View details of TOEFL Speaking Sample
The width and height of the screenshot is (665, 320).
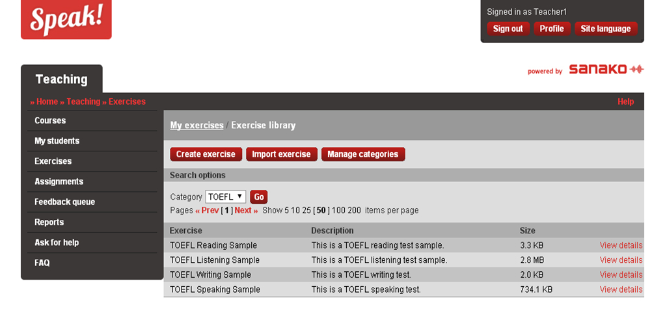click(621, 289)
